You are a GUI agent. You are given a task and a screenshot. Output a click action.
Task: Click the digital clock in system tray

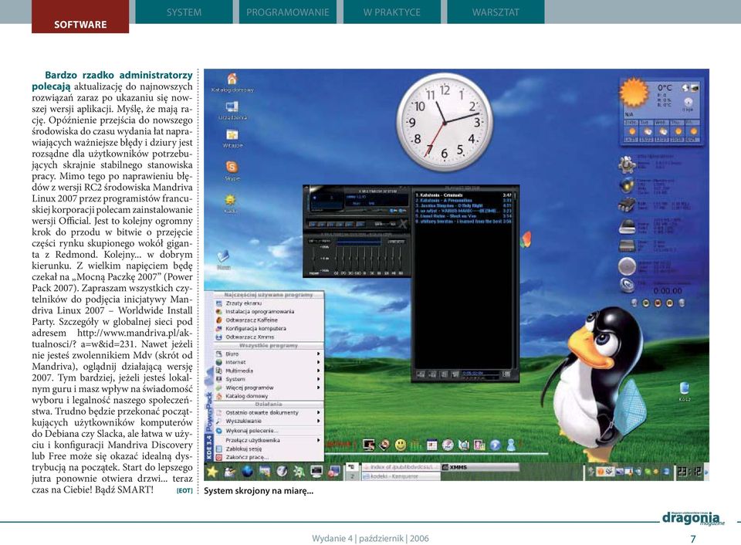tap(689, 471)
